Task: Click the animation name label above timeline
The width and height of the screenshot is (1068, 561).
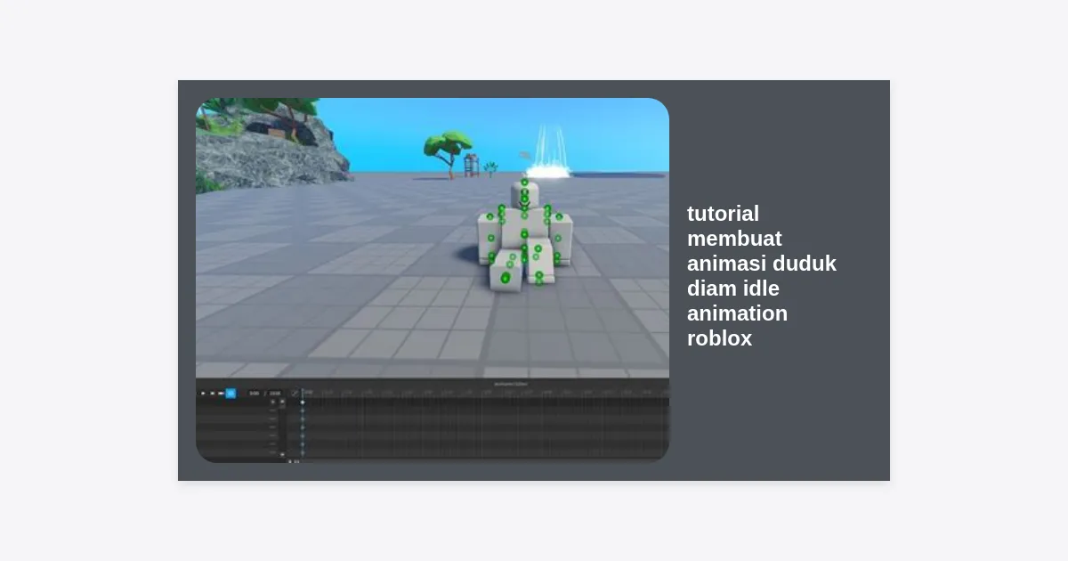Action: click(511, 384)
